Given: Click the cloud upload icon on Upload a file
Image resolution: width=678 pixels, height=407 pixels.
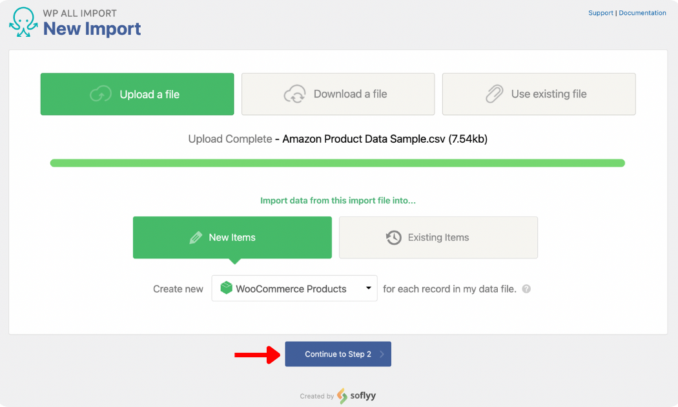Looking at the screenshot, I should [x=100, y=94].
